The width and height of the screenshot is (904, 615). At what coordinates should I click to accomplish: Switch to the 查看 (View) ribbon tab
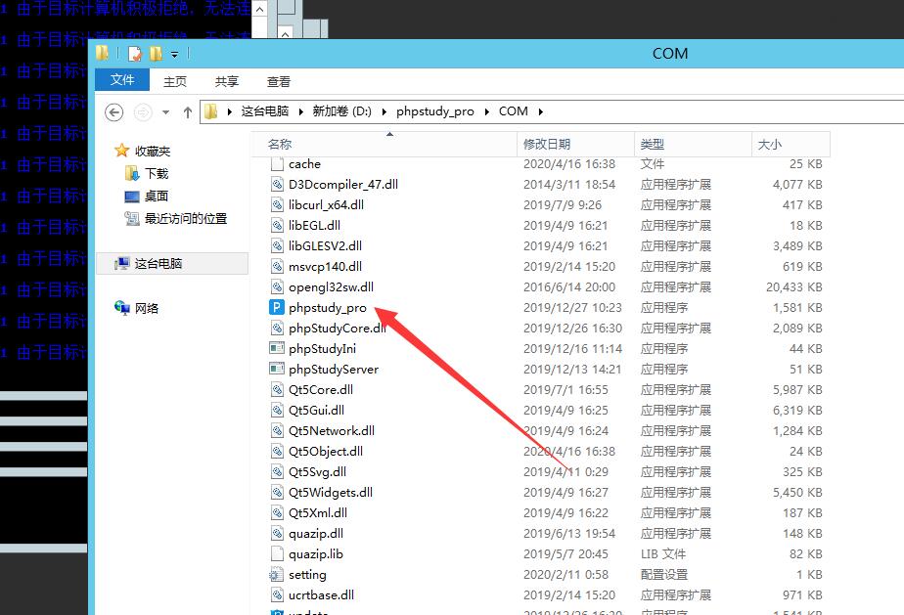click(279, 81)
